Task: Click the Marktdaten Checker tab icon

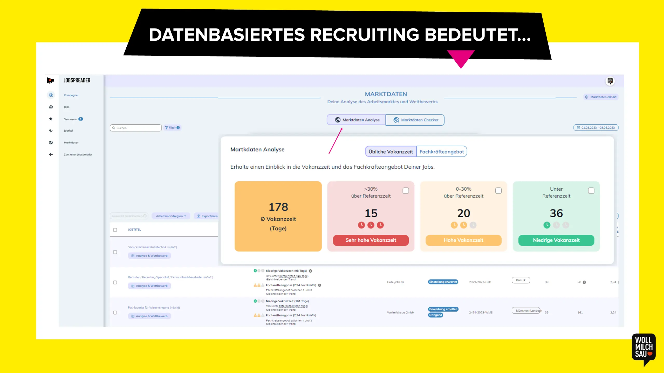Action: pos(395,120)
